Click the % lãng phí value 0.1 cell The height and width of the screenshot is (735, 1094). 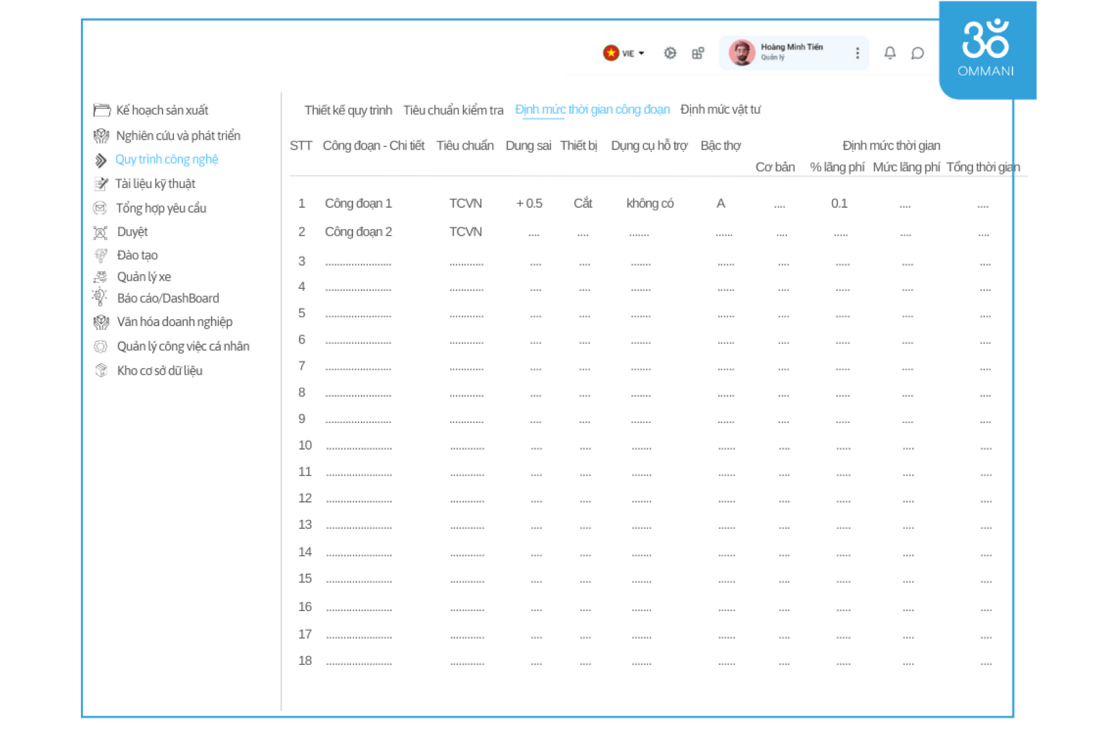[838, 203]
